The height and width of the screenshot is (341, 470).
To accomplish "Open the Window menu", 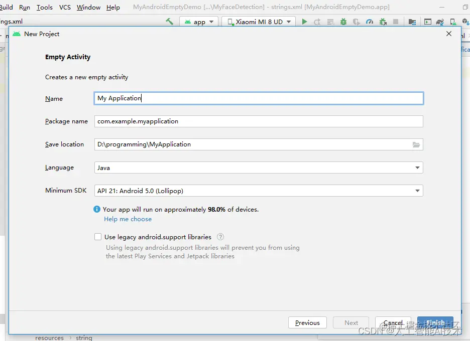I will 88,7.
